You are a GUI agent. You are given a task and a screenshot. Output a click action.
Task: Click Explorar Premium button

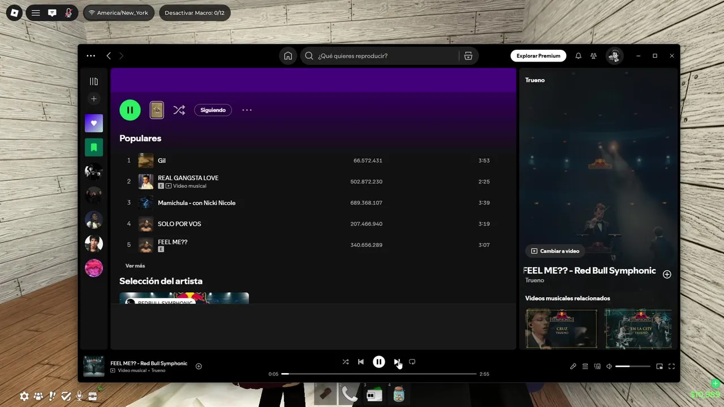point(538,56)
